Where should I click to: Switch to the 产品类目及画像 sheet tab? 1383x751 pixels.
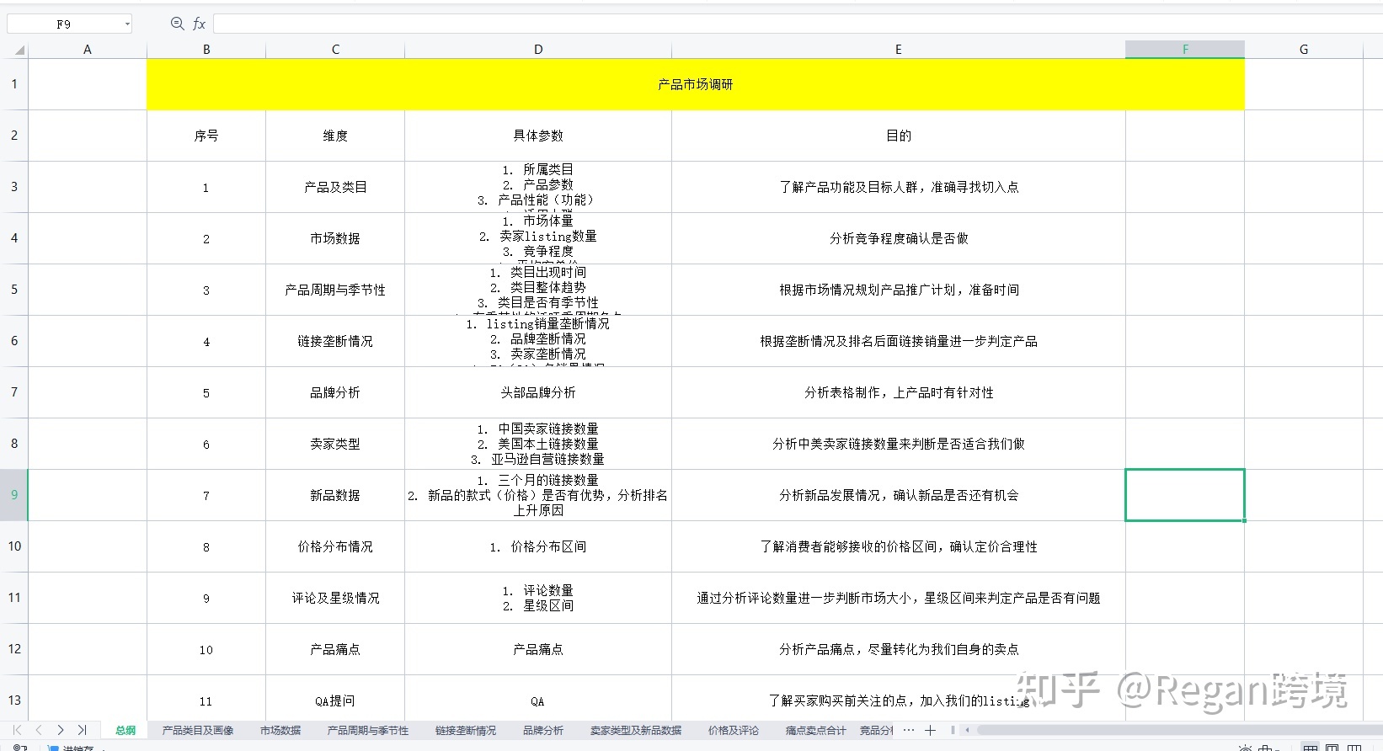pyautogui.click(x=198, y=731)
